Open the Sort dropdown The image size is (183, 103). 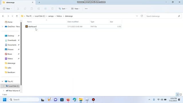coord(63,9)
